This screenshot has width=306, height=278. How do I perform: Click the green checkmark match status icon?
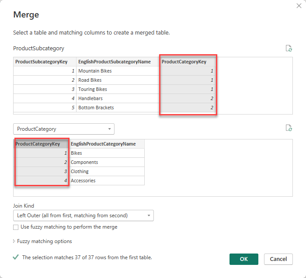[16, 257]
